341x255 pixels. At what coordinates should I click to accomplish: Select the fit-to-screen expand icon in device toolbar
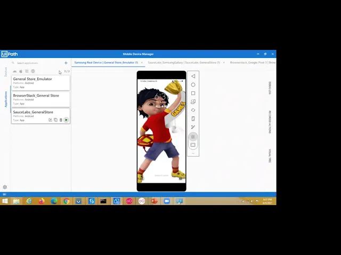(193, 145)
